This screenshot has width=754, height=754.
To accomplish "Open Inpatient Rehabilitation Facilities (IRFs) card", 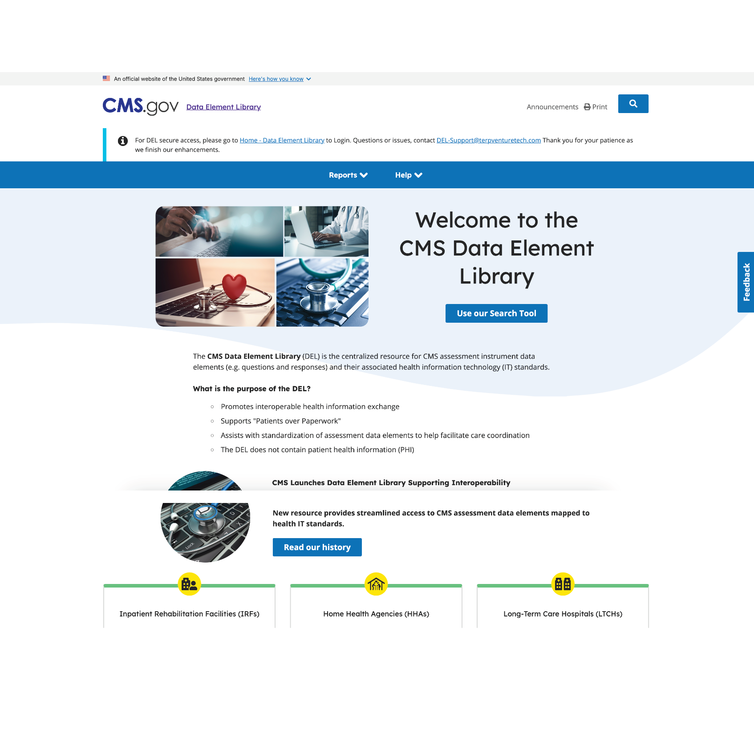I will point(189,607).
